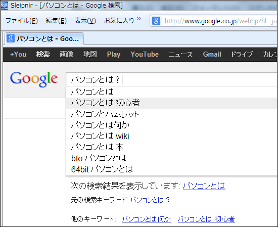Click the address bar URL field
This screenshot has width=278, height=227.
click(x=219, y=21)
